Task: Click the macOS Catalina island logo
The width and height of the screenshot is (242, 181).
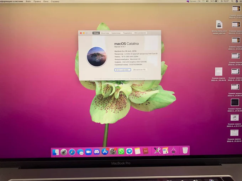Action: (96, 57)
